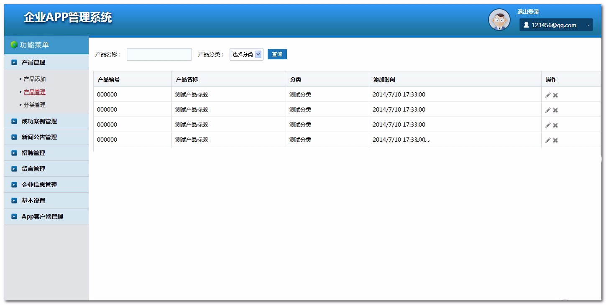Screen dimensions: 606x305
Task: Open the 选择分类 category dropdown
Action: (x=246, y=54)
